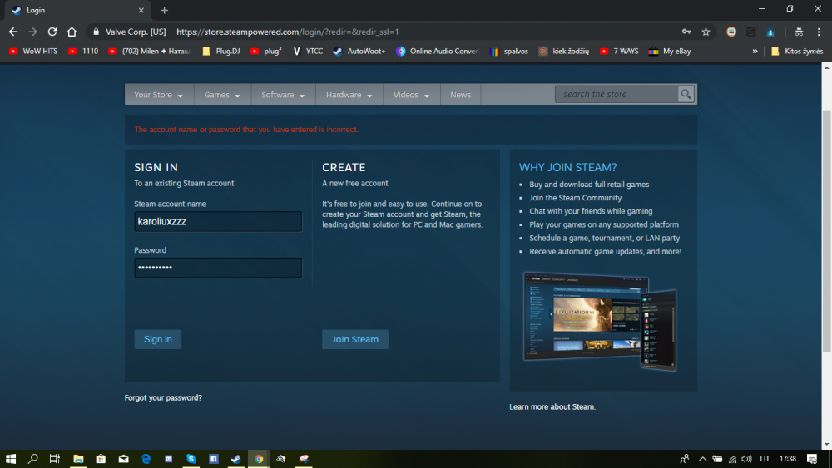This screenshot has width=832, height=468.
Task: Click the Valve Corp. secure lock icon
Action: (x=96, y=32)
